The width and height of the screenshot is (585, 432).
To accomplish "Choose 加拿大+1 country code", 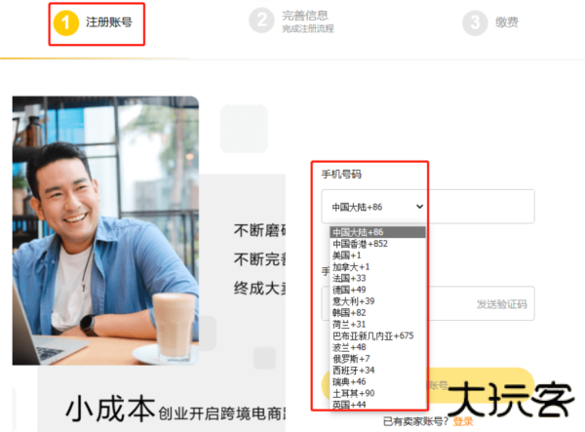I will [377, 267].
